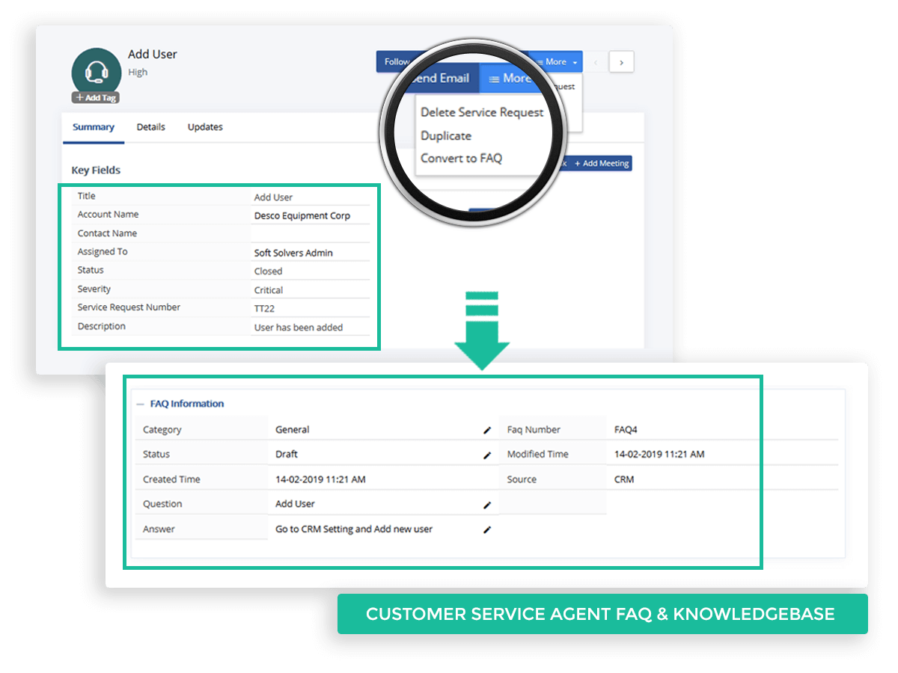The width and height of the screenshot is (898, 673).
Task: Go to next record arrow button
Action: click(621, 63)
